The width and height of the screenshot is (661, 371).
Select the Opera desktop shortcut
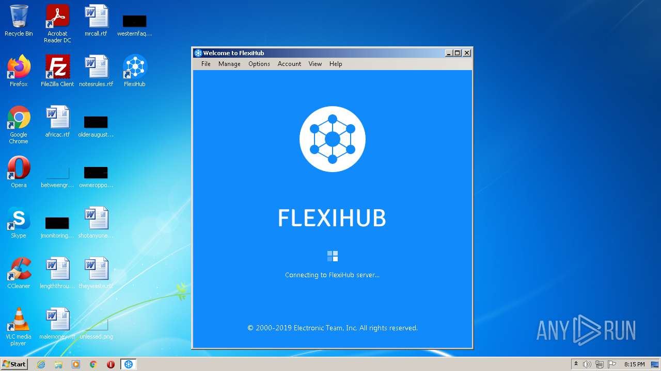[19, 172]
